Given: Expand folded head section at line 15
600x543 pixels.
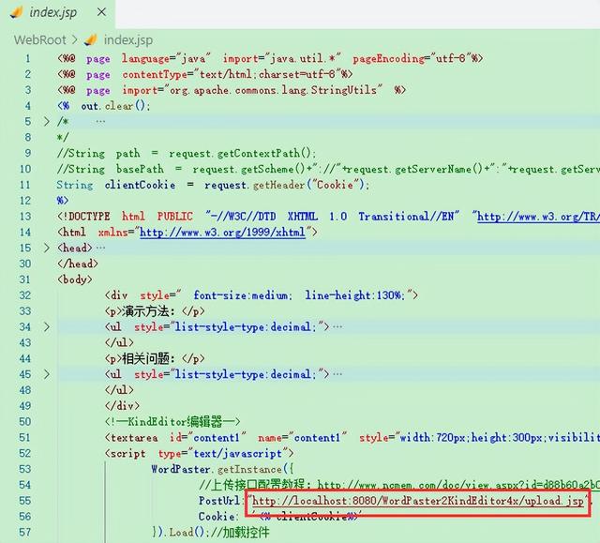Looking at the screenshot, I should point(46,248).
